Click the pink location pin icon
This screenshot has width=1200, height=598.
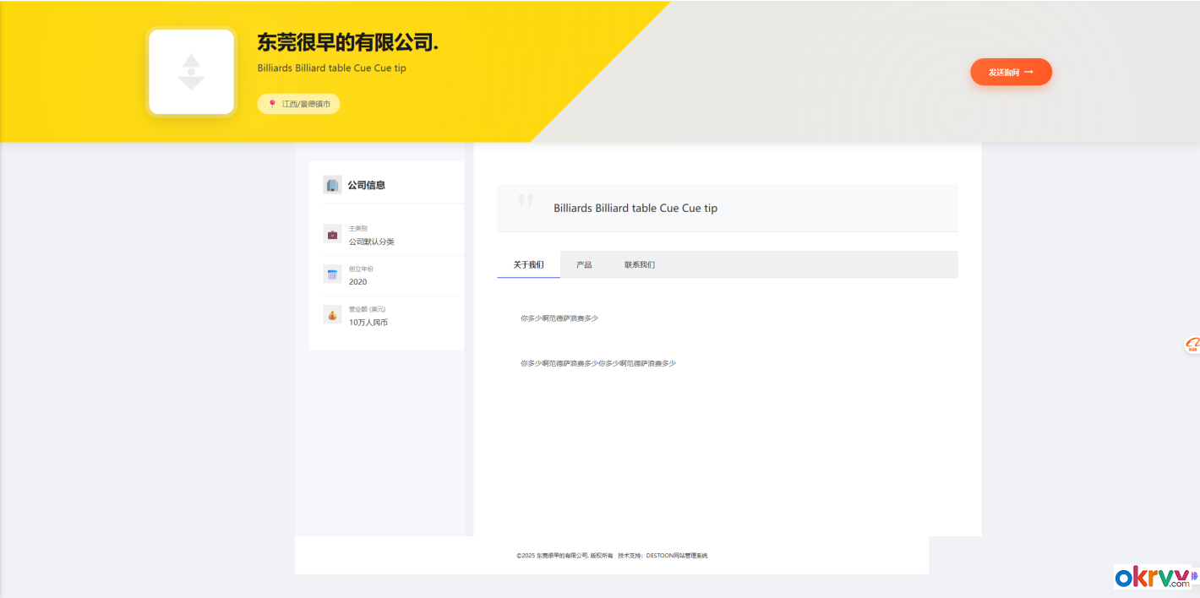coord(272,104)
